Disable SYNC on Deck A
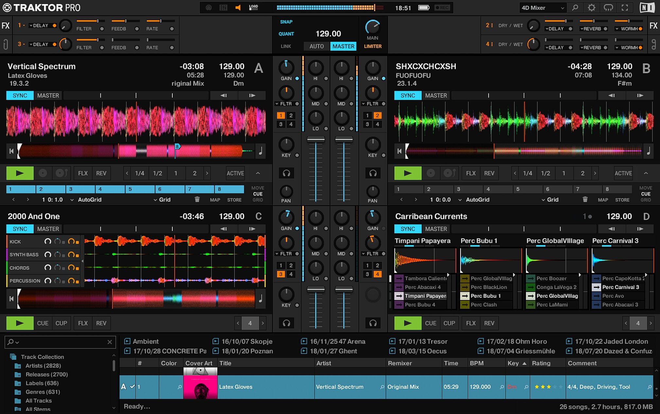The height and width of the screenshot is (414, 660). click(20, 95)
